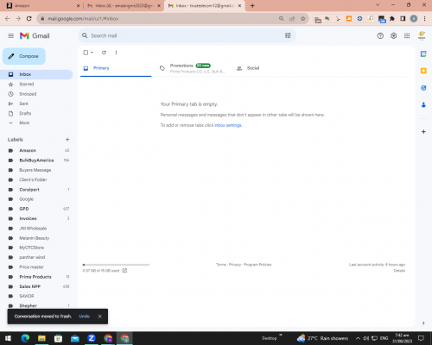Open the More options three-dot menu in toolbar

116,53
